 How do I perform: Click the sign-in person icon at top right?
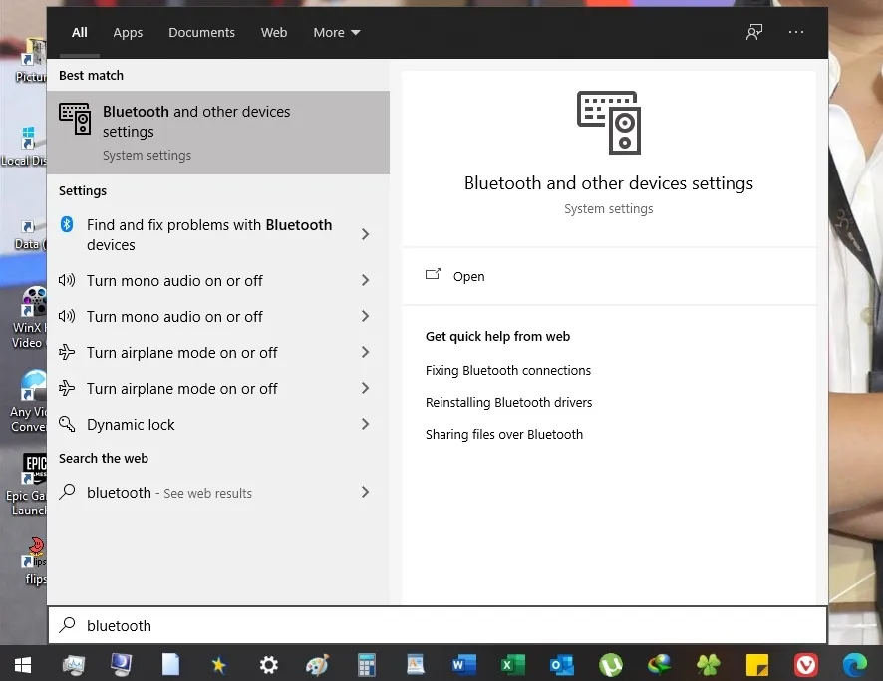(754, 32)
